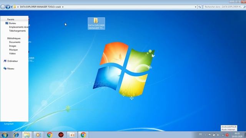This screenshot has height=138, width=246.
Task: Open the taskbar clock and date
Action: (237, 135)
